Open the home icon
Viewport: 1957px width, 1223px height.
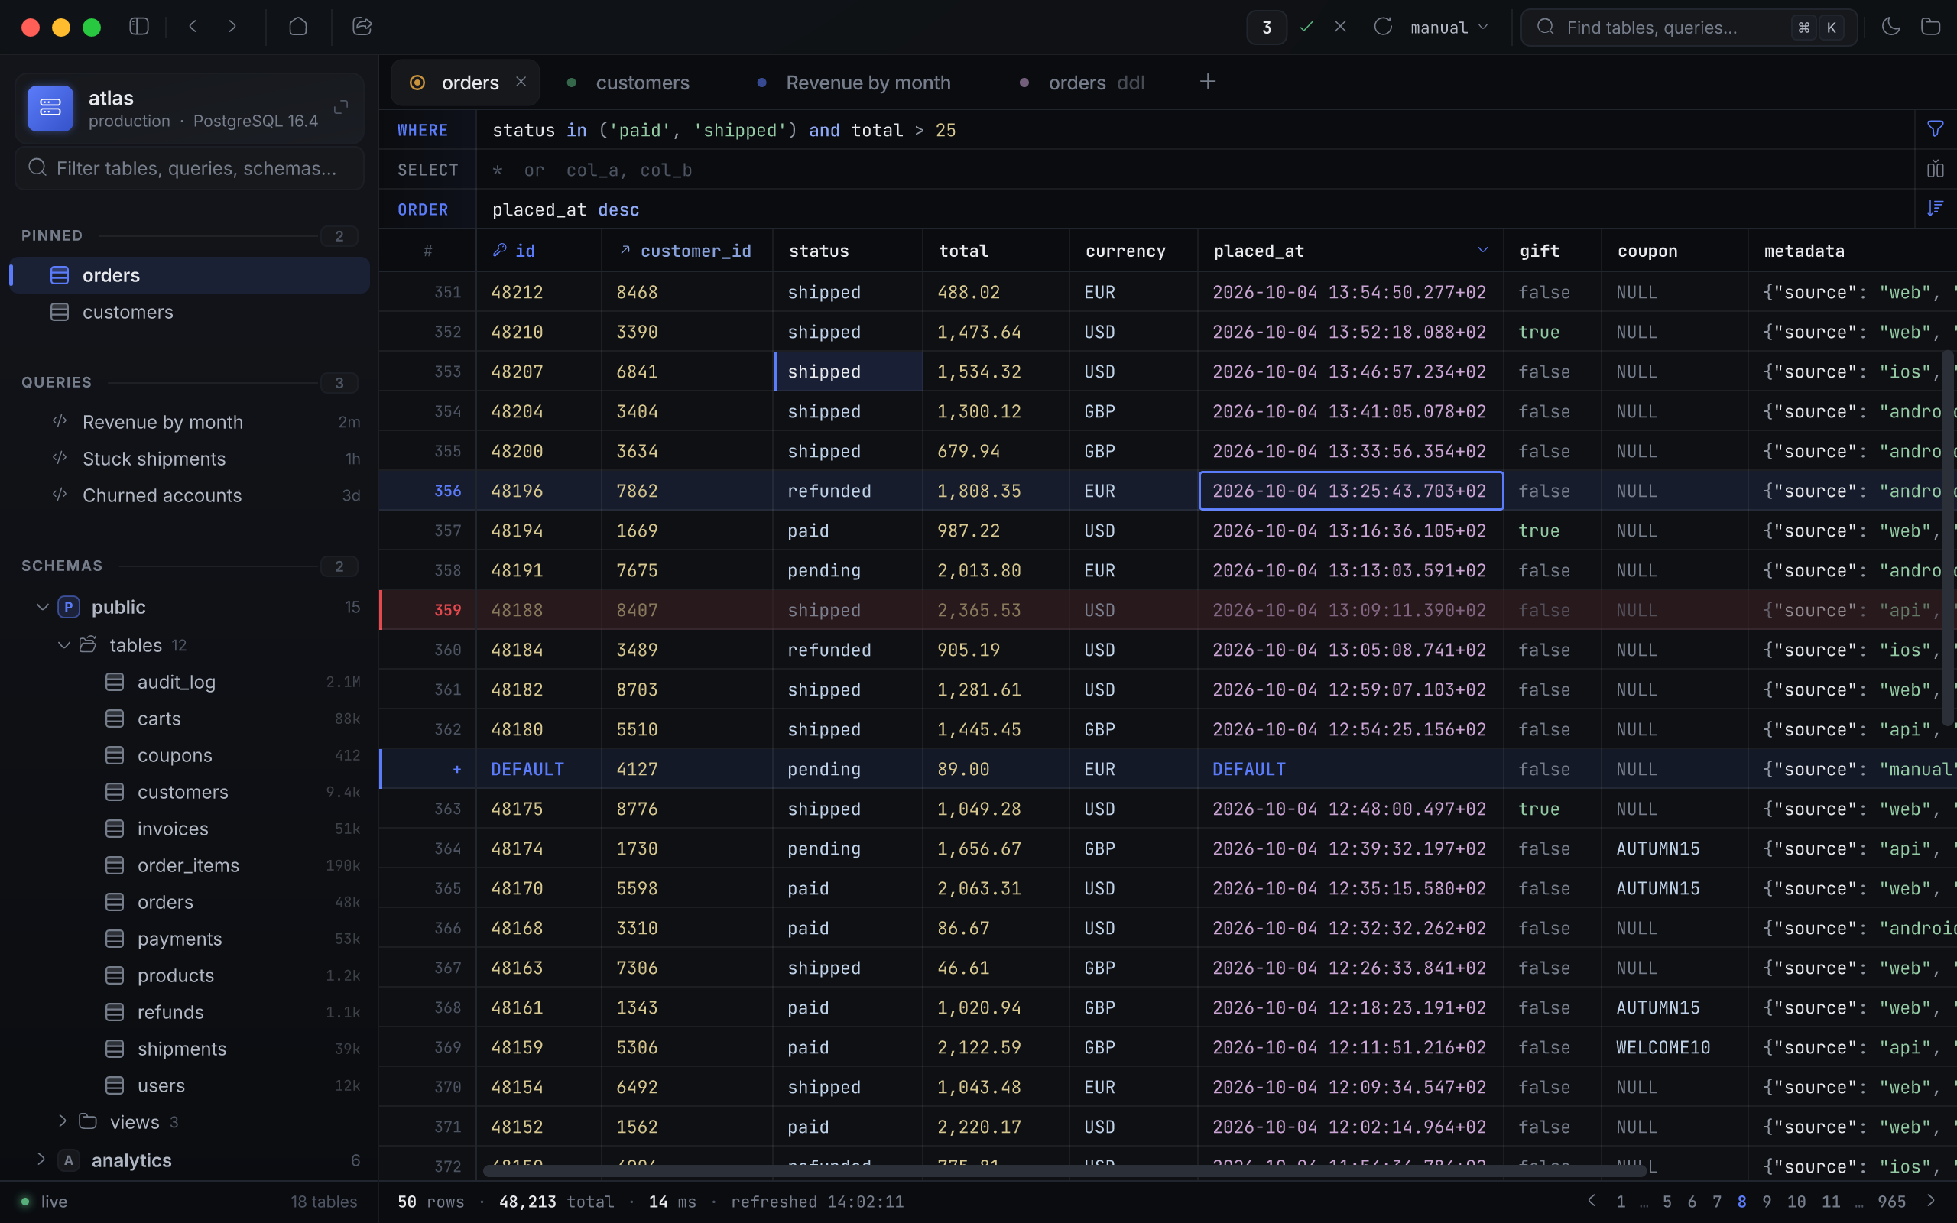point(298,27)
